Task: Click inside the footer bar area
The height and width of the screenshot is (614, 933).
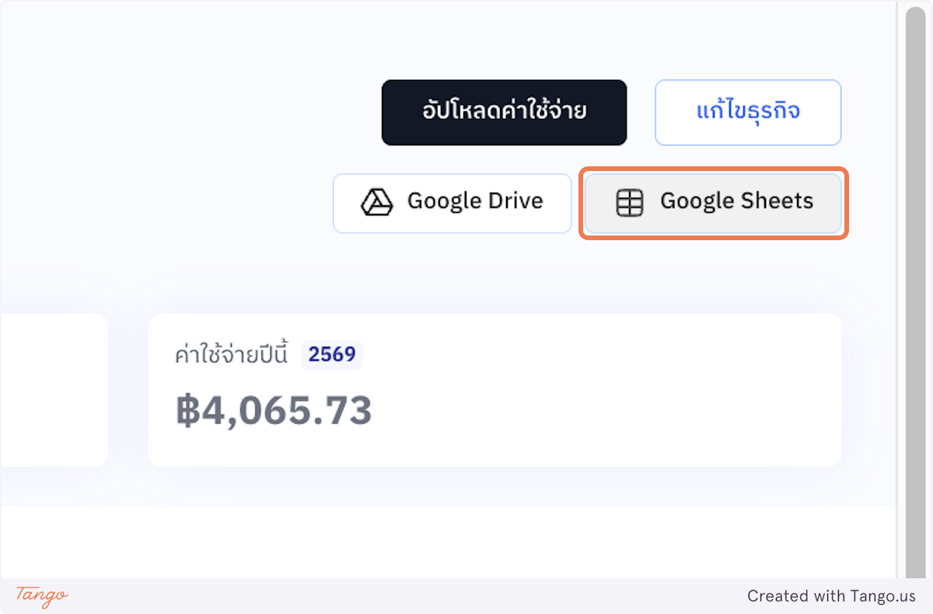Action: pos(466,596)
